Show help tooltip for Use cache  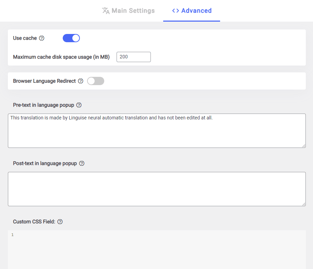[x=41, y=38]
